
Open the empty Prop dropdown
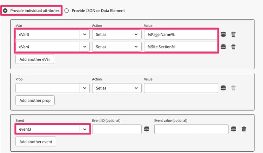click(x=85, y=88)
